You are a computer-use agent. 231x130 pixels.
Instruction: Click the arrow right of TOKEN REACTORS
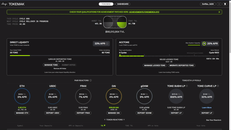[124, 120]
